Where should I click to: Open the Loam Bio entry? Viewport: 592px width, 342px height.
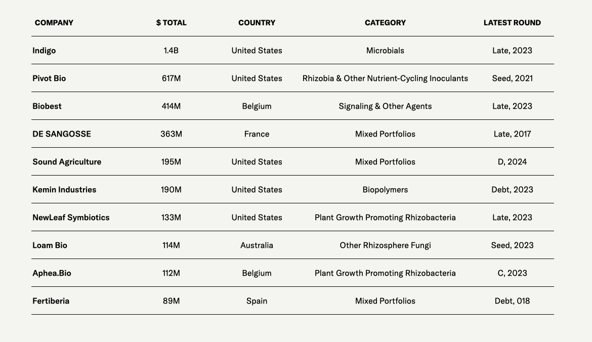50,245
